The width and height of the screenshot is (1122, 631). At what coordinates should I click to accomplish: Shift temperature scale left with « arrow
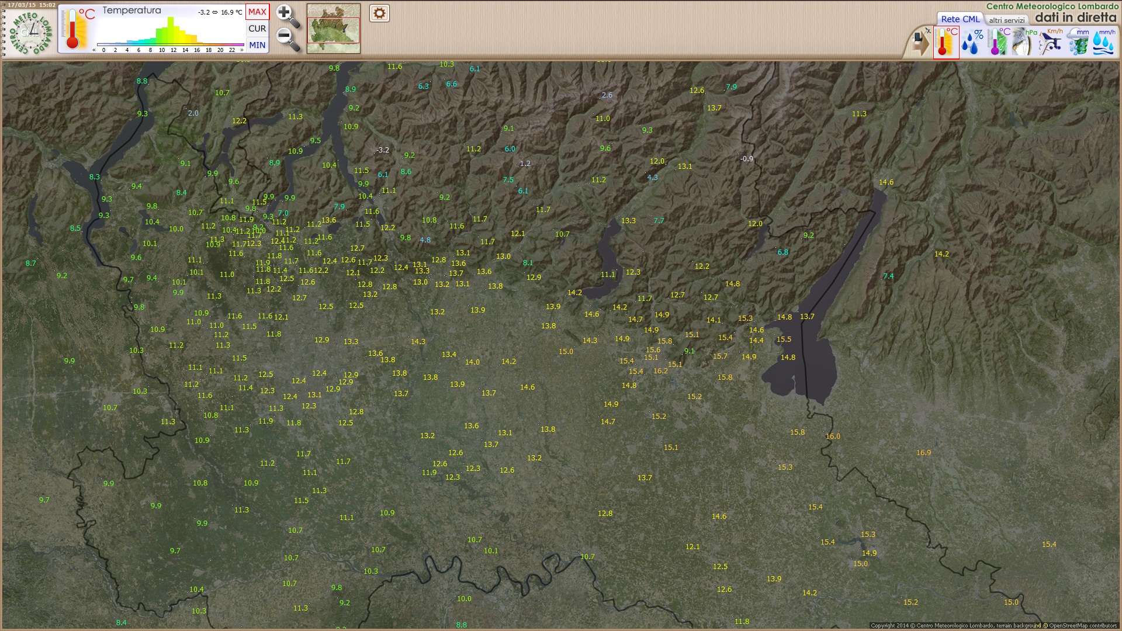(x=94, y=50)
